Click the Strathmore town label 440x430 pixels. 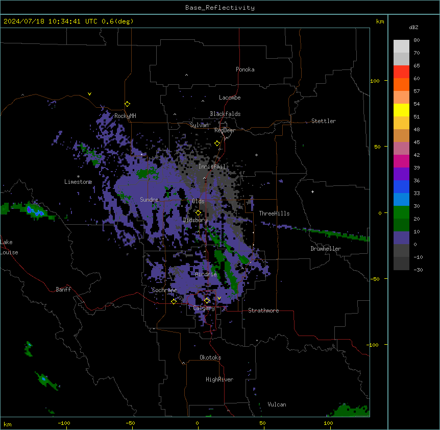coord(263,310)
